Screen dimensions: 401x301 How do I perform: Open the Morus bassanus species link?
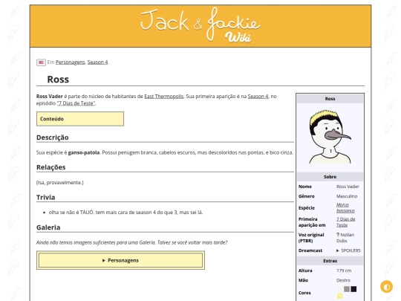(345, 207)
